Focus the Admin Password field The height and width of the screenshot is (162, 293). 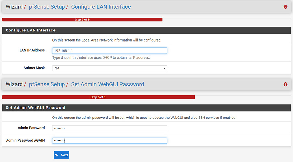point(109,128)
